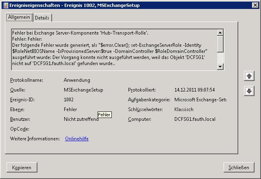Open the Onlinehilfe link
Viewport: 261px width, 179px height.
(77, 139)
